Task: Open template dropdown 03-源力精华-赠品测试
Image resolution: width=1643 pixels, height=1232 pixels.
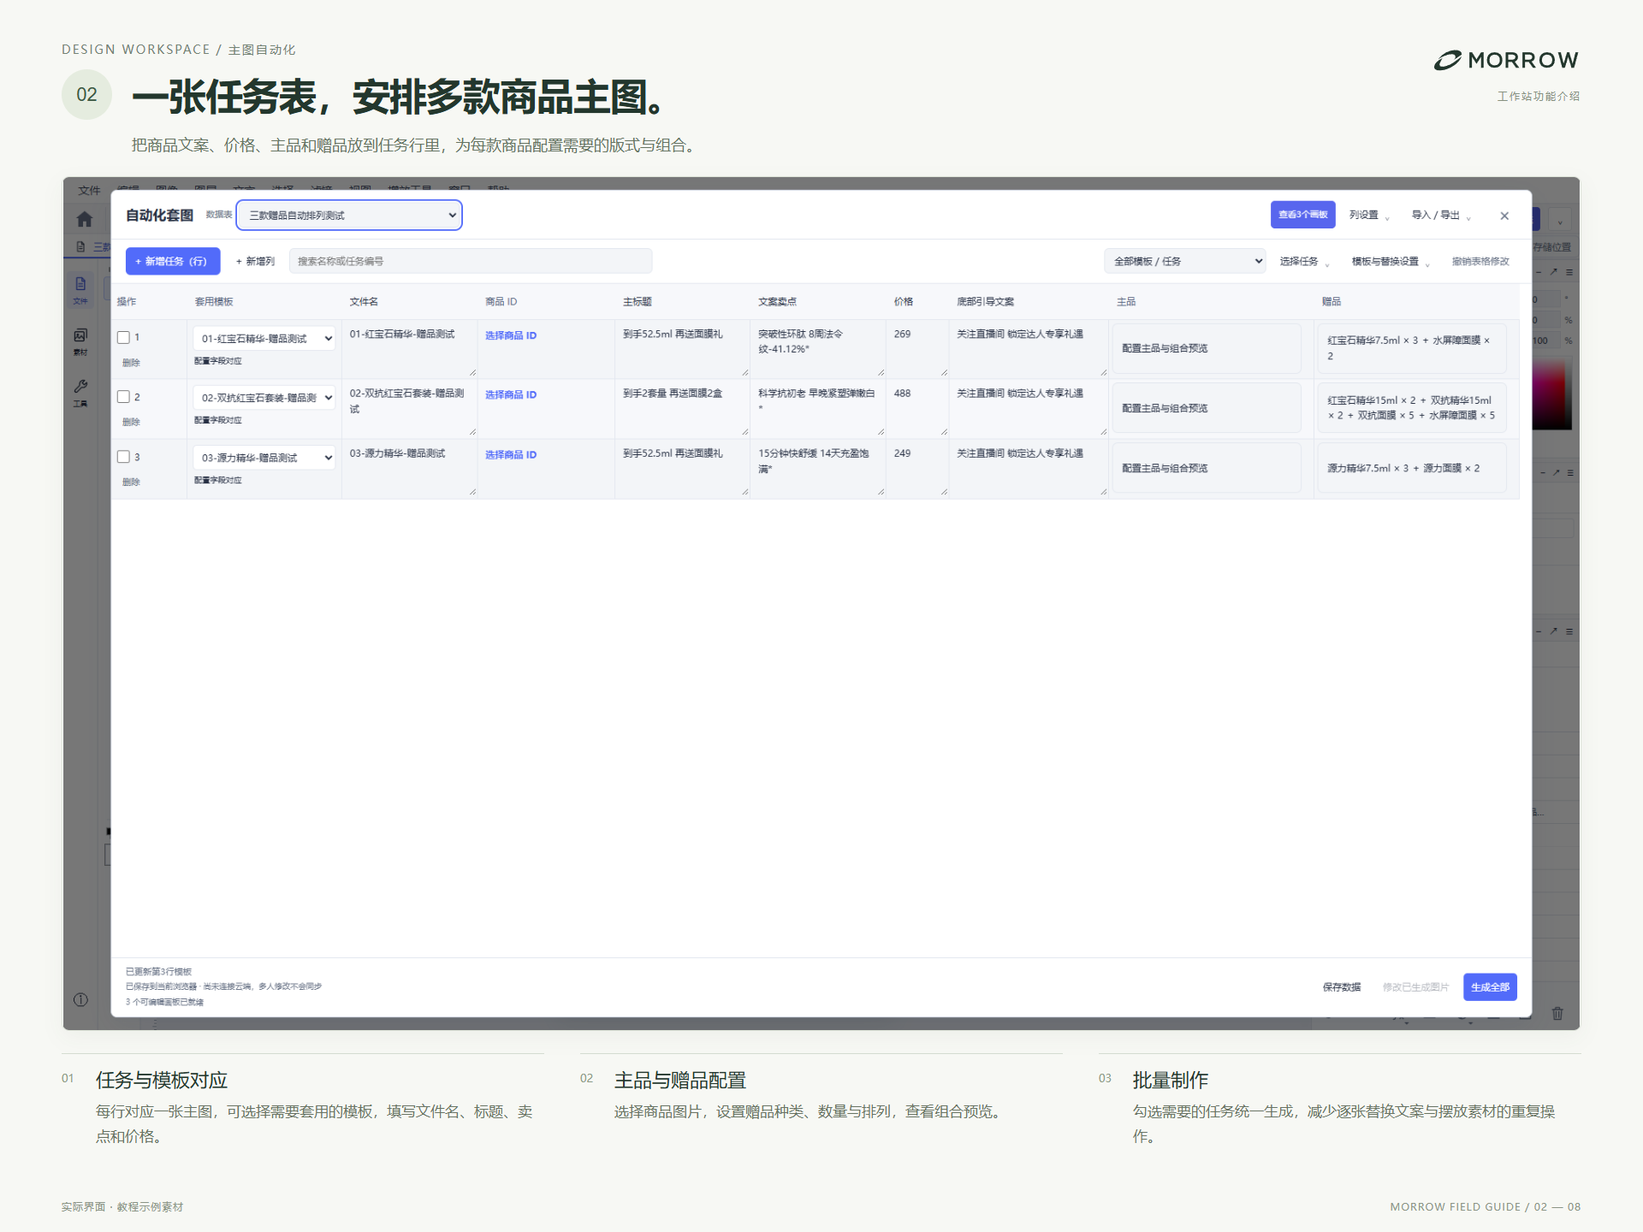Action: pyautogui.click(x=264, y=458)
